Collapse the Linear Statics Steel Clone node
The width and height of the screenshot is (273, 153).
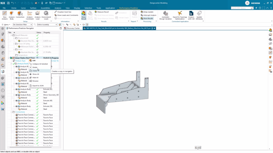coord(9,58)
